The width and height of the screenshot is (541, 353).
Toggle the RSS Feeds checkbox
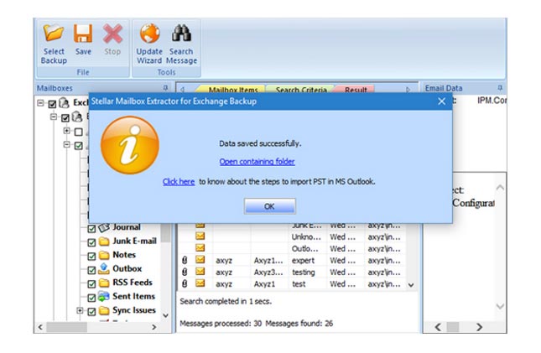91,283
